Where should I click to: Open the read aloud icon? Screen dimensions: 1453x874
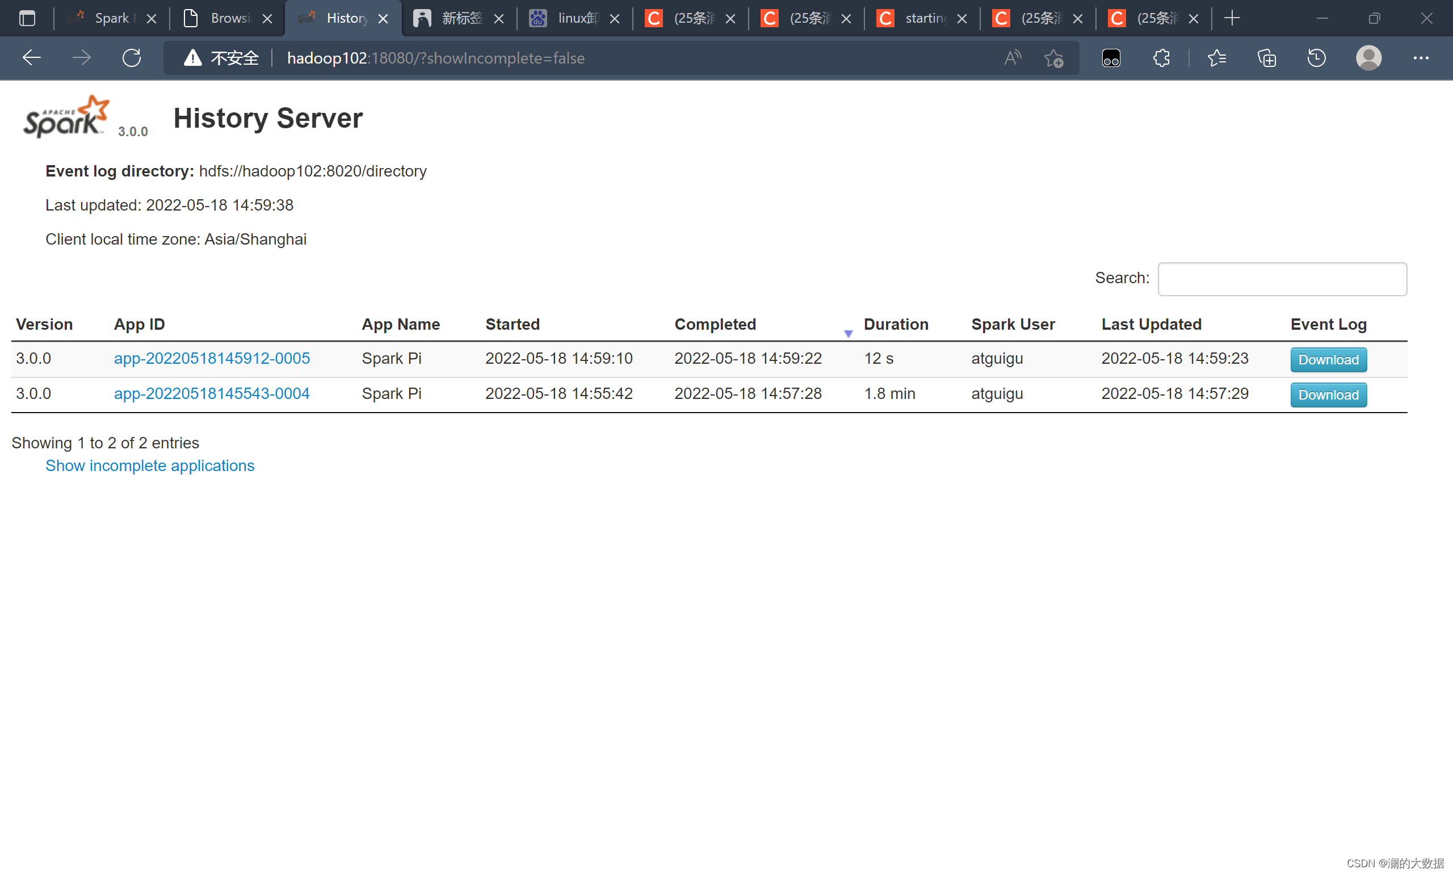(x=1013, y=58)
